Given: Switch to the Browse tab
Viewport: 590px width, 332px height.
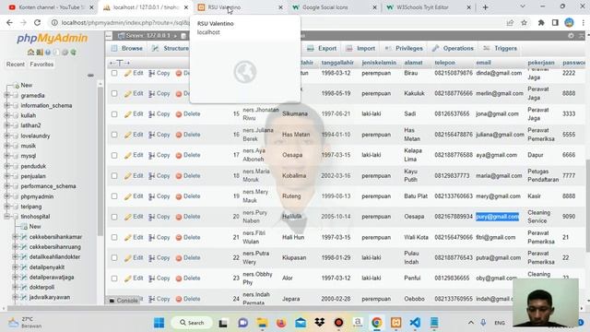Looking at the screenshot, I should (127, 48).
